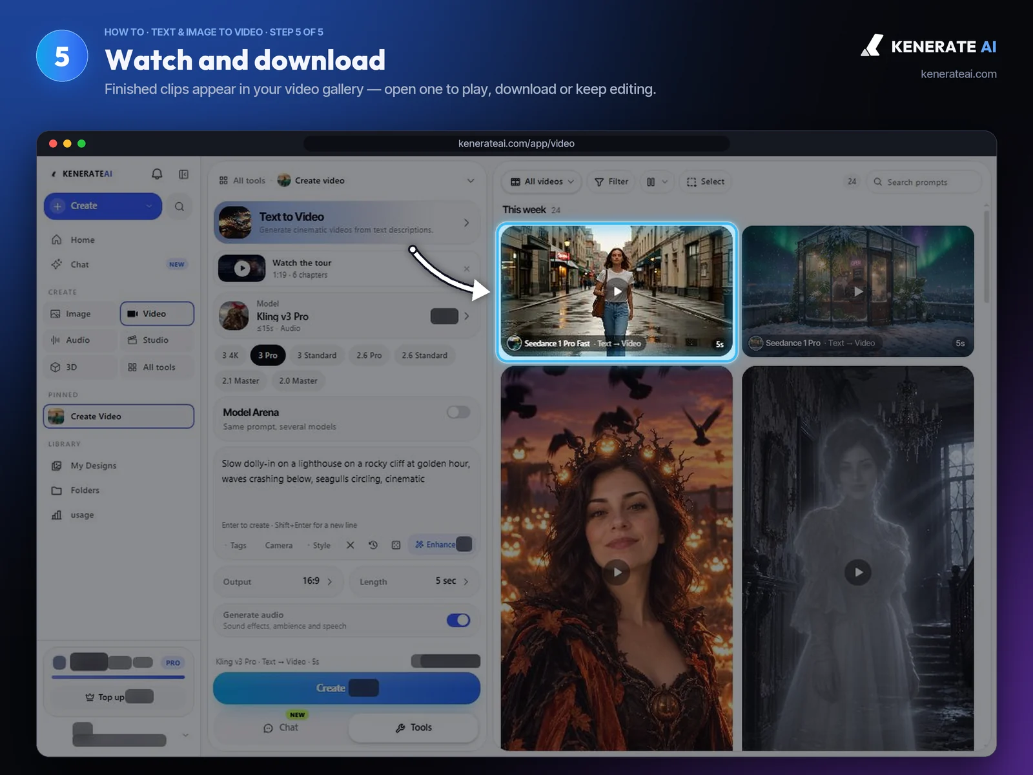
Task: Click the gallery vertical scrollbar
Action: [986, 256]
